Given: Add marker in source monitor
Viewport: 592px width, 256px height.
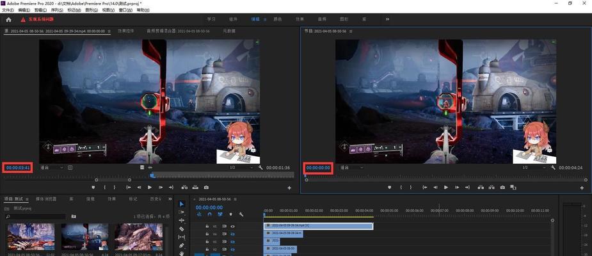Looking at the screenshot, I should coord(93,188).
